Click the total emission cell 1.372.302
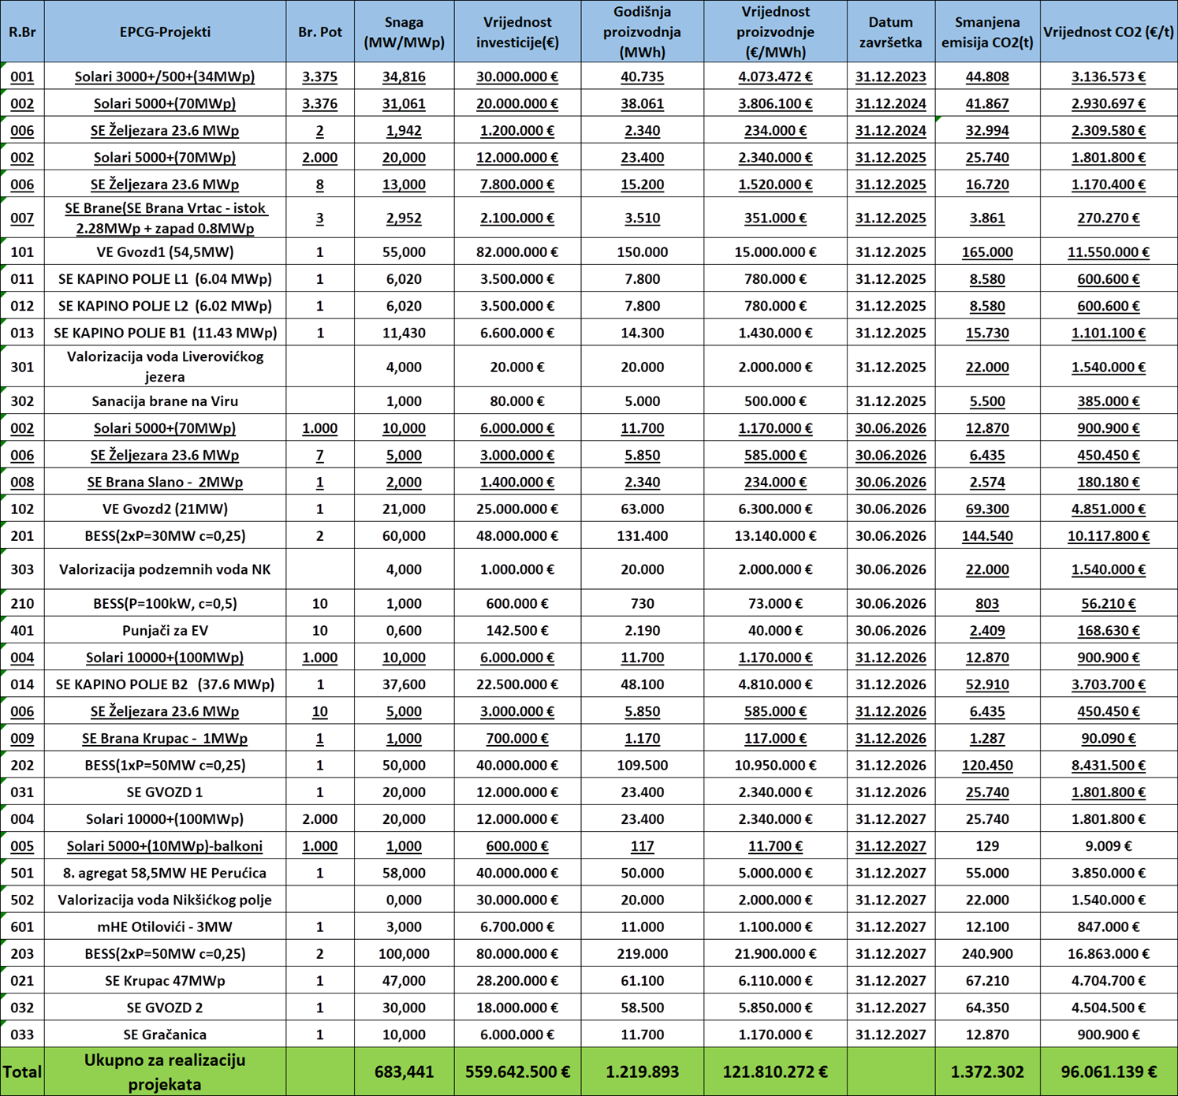This screenshot has width=1178, height=1096. pyautogui.click(x=987, y=1072)
